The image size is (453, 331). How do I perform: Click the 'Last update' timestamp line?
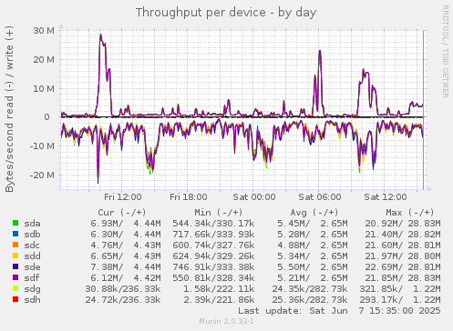(339, 311)
